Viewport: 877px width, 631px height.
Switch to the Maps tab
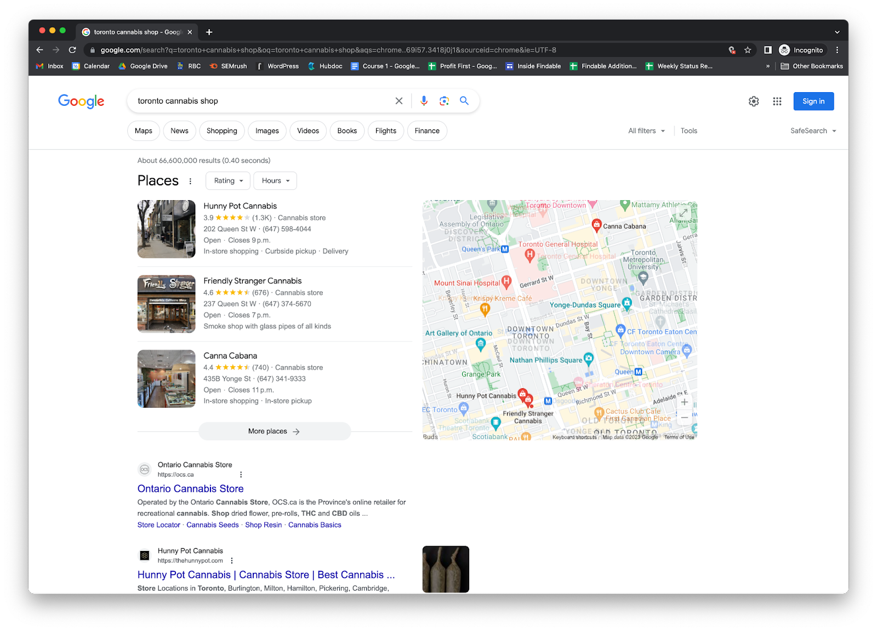pyautogui.click(x=144, y=131)
